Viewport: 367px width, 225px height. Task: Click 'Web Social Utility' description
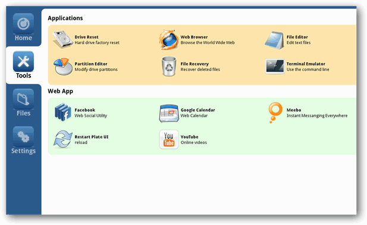[x=90, y=115]
